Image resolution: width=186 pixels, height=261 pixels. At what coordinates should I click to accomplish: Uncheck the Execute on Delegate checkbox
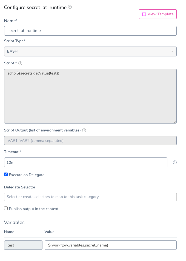[6, 174]
